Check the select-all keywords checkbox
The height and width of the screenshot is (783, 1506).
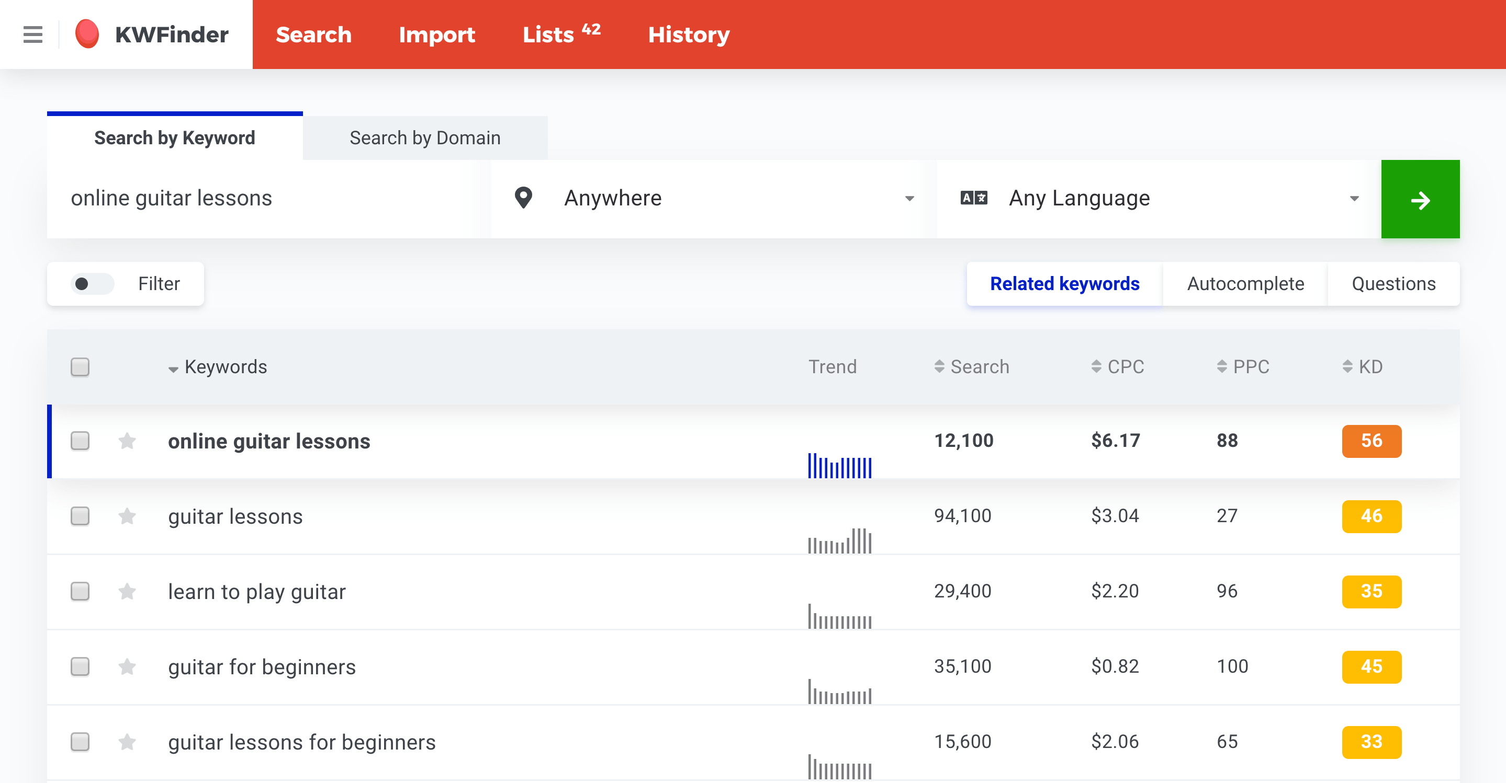(x=80, y=367)
